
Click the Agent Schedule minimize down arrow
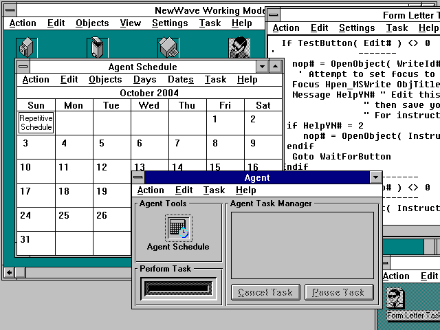pos(262,67)
